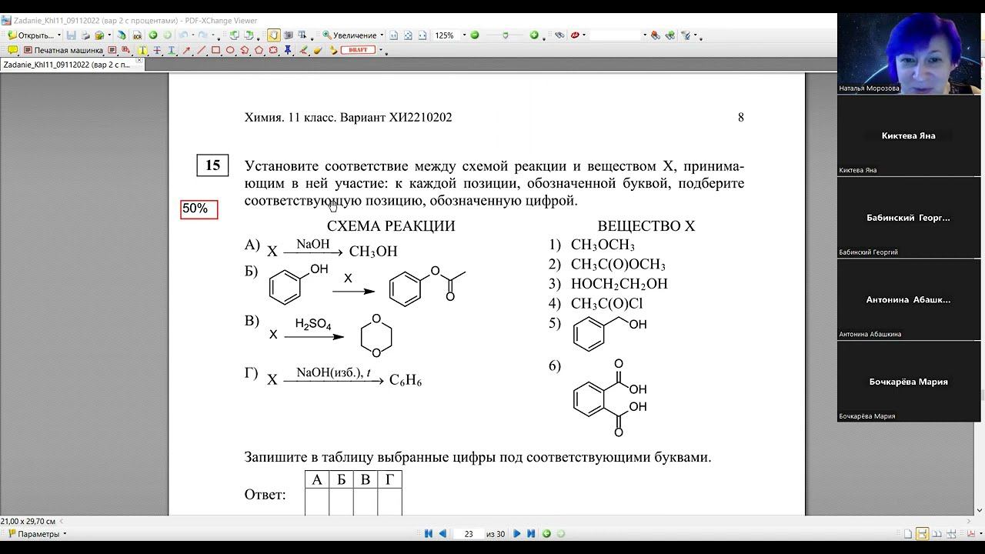Click the horizontal scrollbar left arrow
The width and height of the screenshot is (985, 554).
point(62,522)
